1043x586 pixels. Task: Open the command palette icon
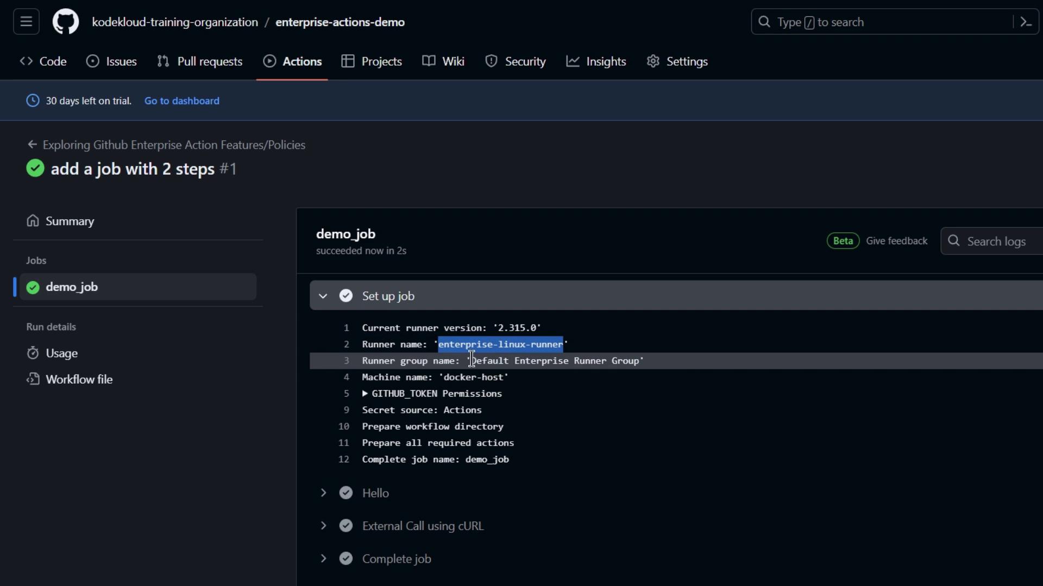point(1026,22)
